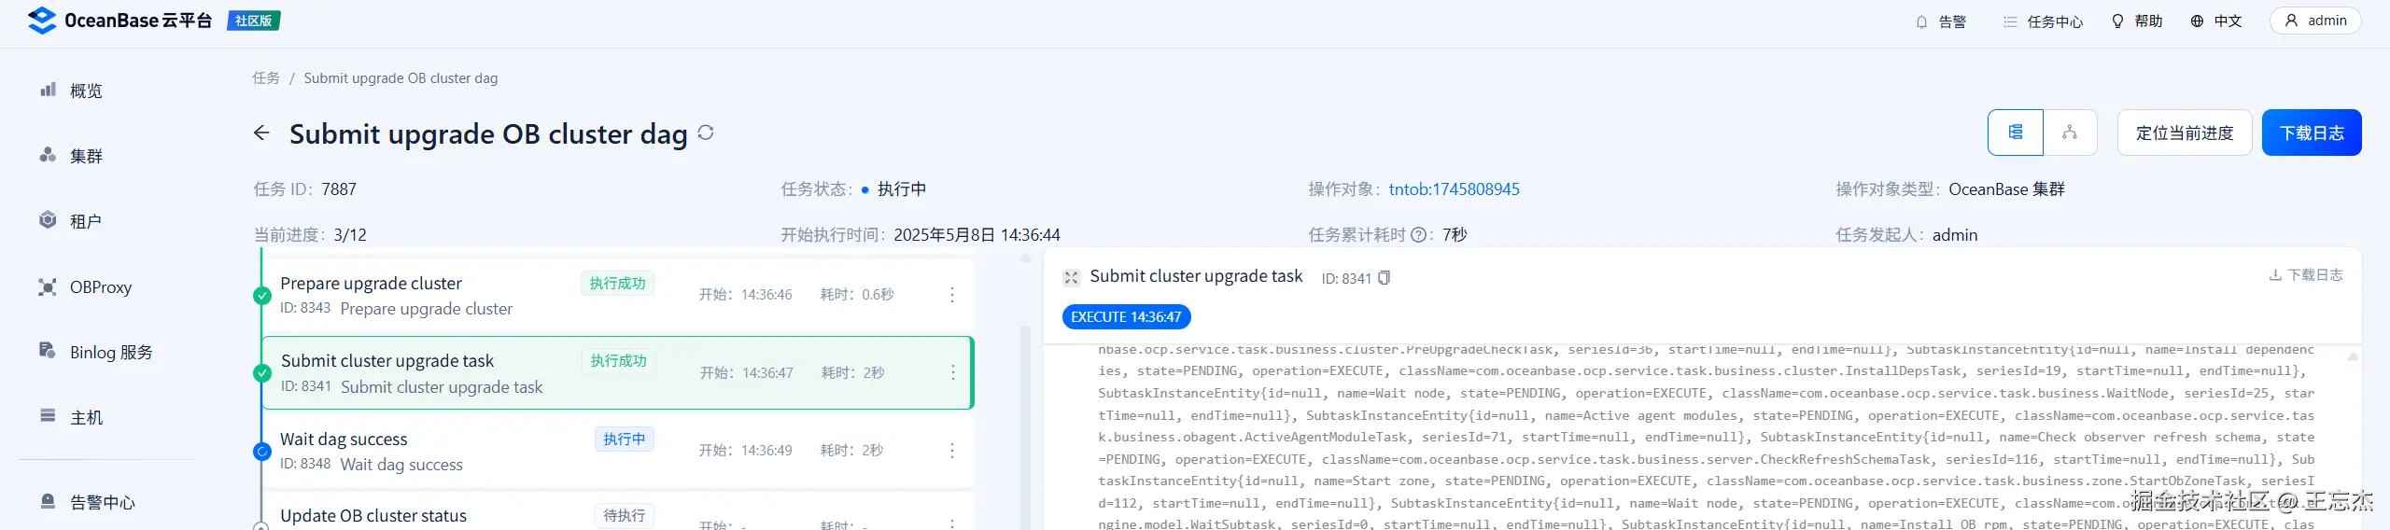Click the 任务 breadcrumb link
Screen dimensions: 2390x530
(x=266, y=78)
